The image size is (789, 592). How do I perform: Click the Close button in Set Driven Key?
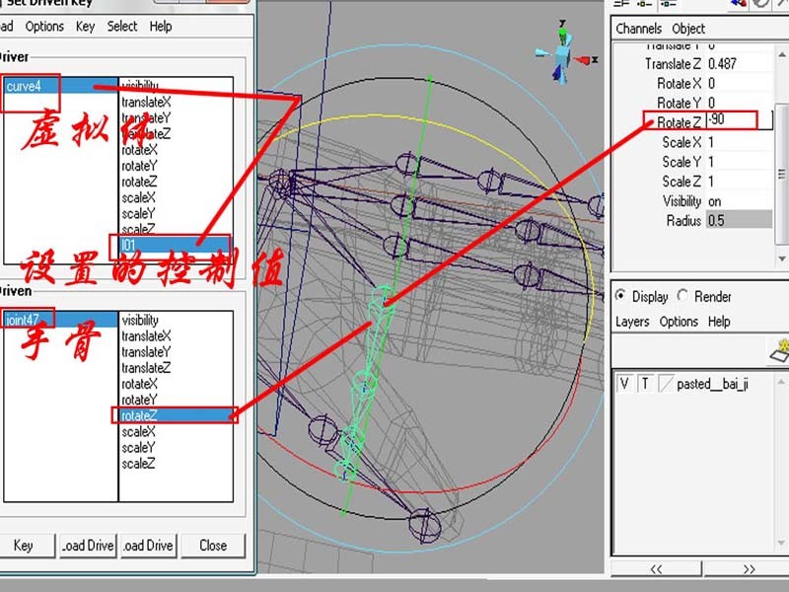pyautogui.click(x=213, y=546)
